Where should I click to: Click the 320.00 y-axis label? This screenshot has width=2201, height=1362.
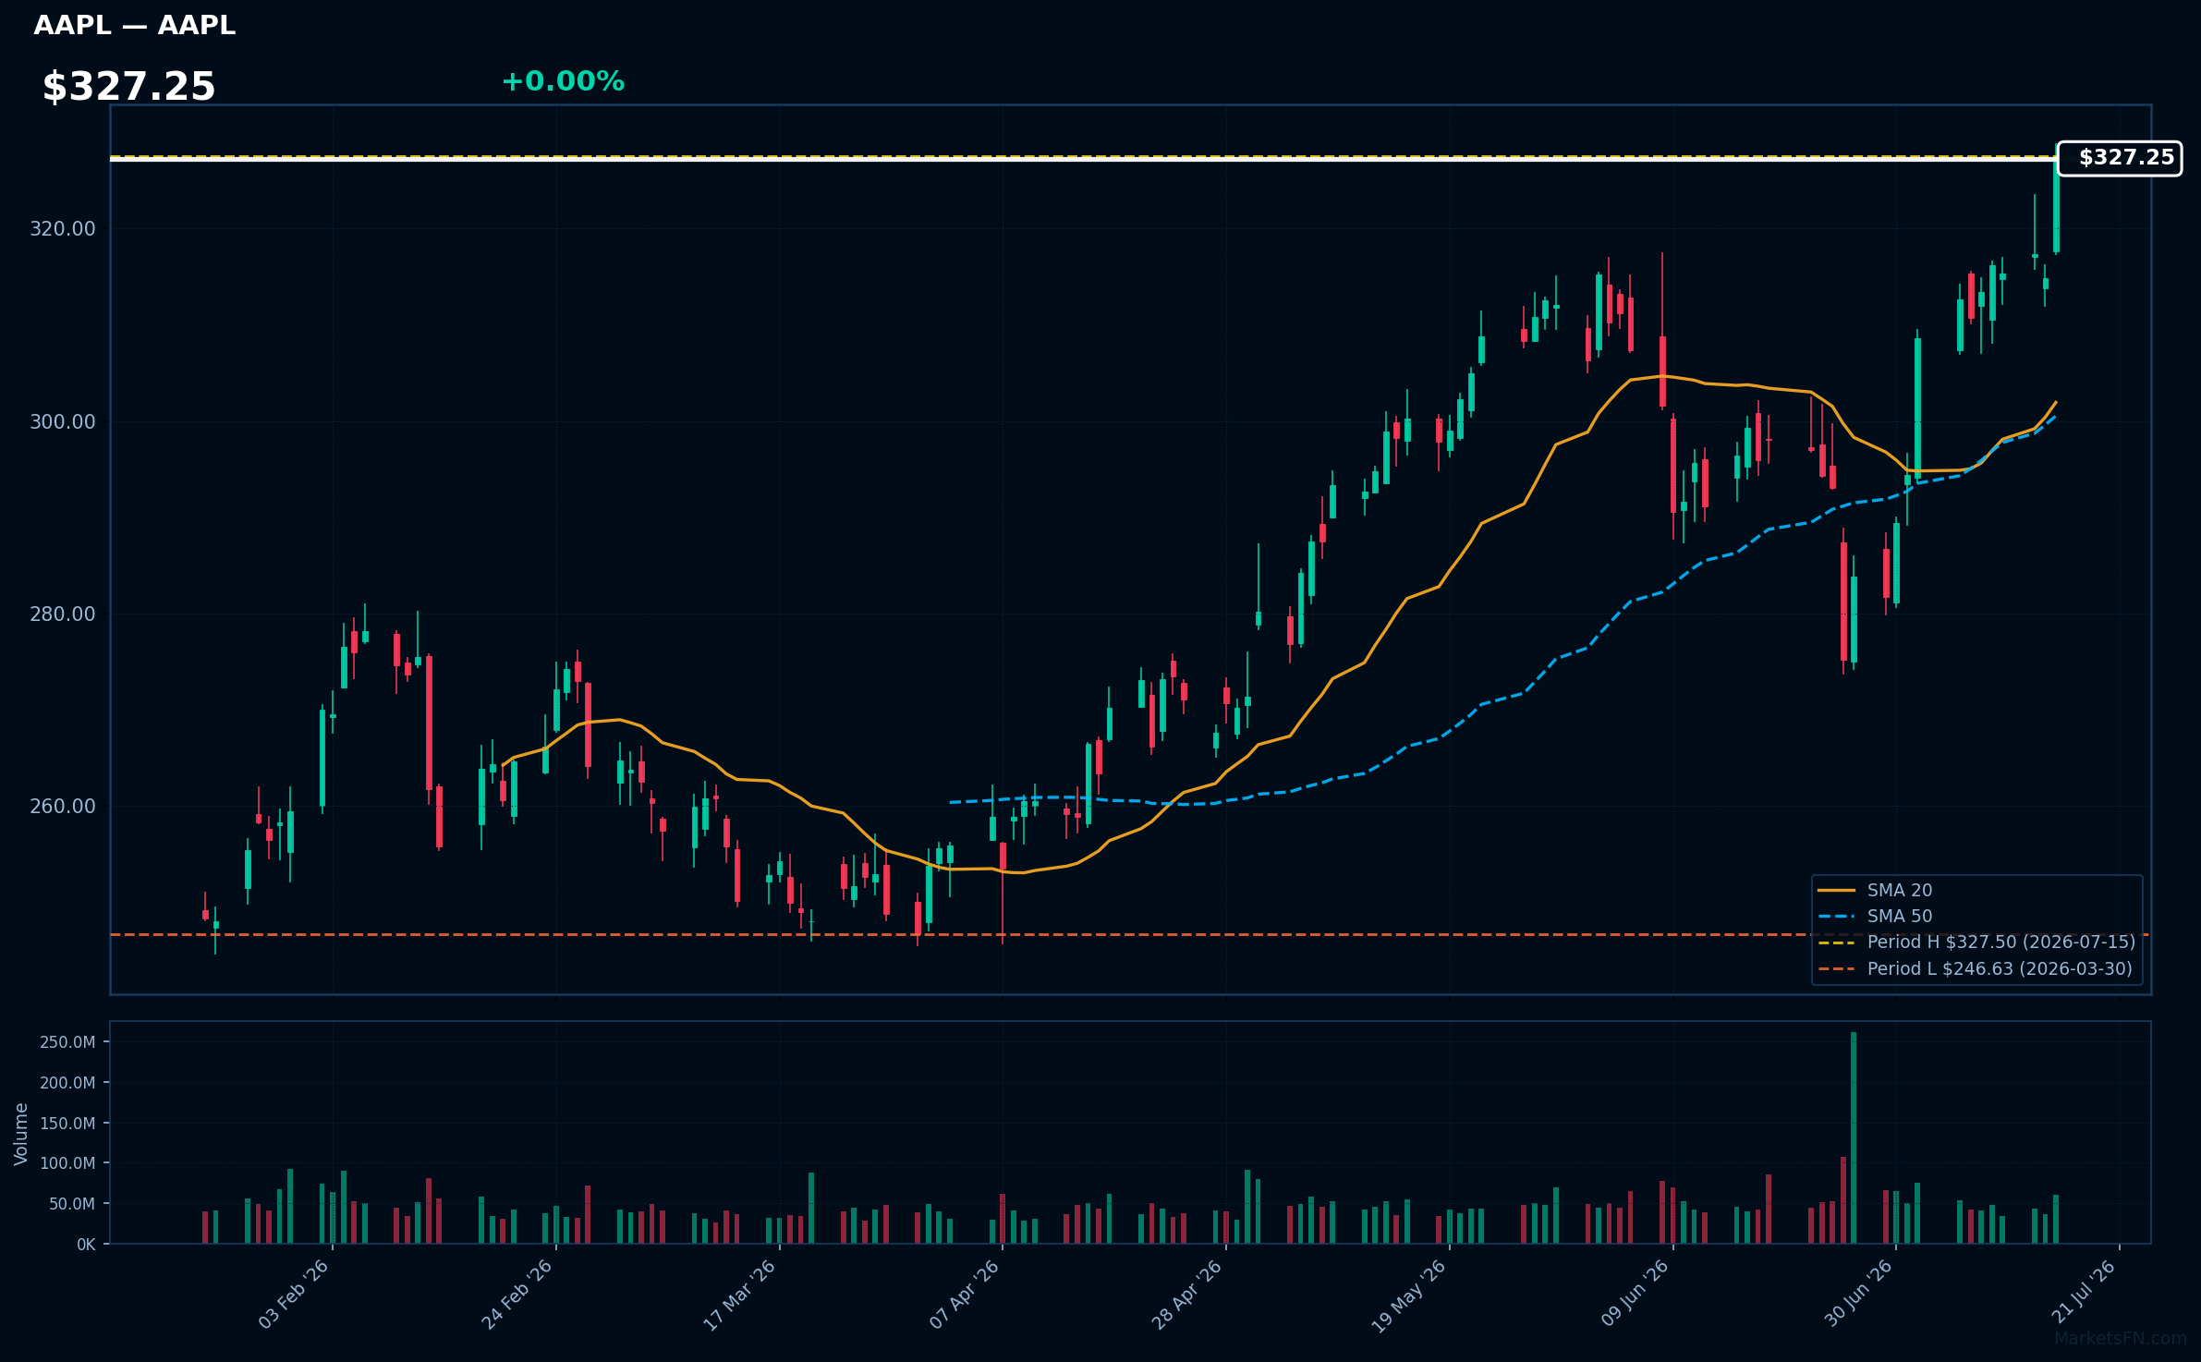tap(63, 229)
